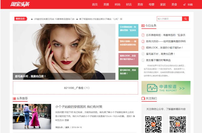Open headline 姐妹LOOK，友谊的小船不能fan！
This screenshot has width=202, height=133.
(x=165, y=48)
